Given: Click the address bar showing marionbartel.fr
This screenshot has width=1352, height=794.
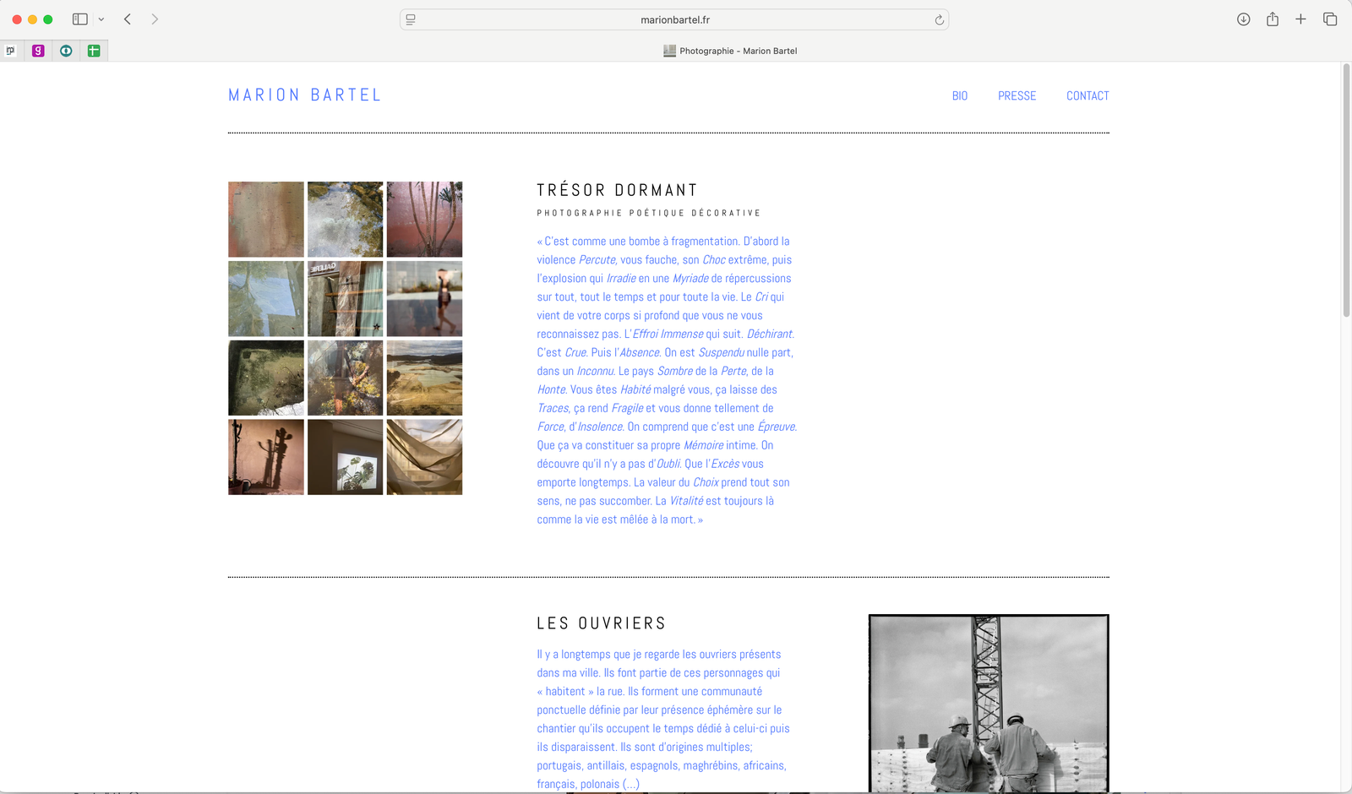Looking at the screenshot, I should tap(674, 19).
